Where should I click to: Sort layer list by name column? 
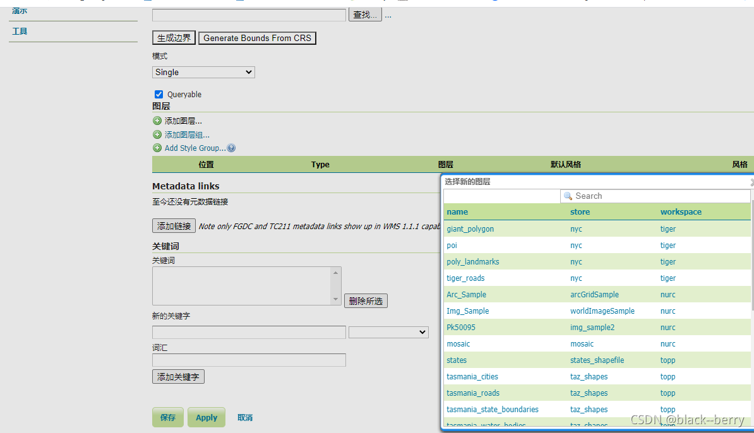click(x=457, y=212)
